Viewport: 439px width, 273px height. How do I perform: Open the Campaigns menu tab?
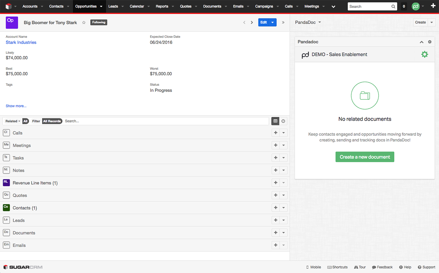tap(264, 6)
